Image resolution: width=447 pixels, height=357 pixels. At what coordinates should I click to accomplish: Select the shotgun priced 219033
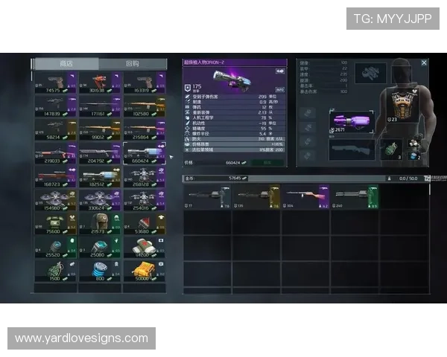tap(56, 154)
